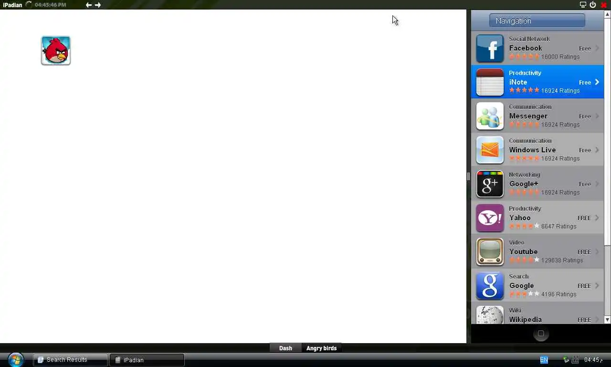Open the Google+ app icon
611x367 pixels.
coord(490,184)
